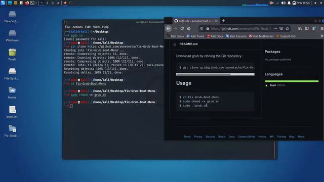The width and height of the screenshot is (324, 182).
Task: Reload the GitHub page
Action: [182, 29]
